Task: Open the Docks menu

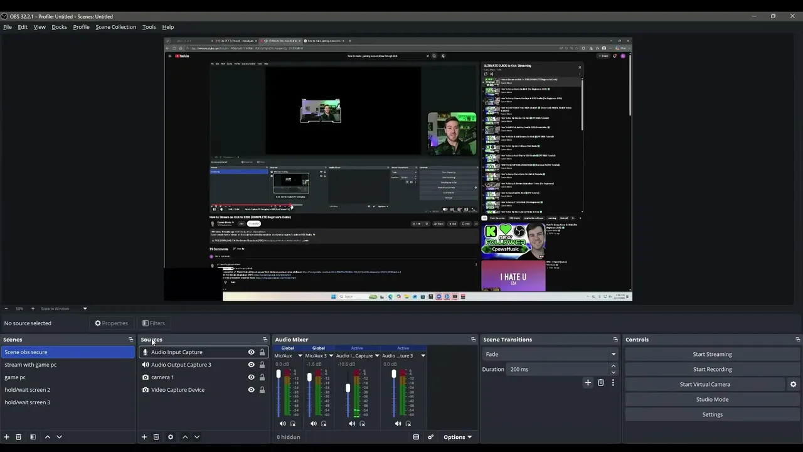Action: point(59,27)
